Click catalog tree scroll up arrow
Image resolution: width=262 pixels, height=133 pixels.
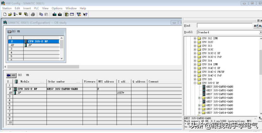pyautogui.click(x=261, y=38)
